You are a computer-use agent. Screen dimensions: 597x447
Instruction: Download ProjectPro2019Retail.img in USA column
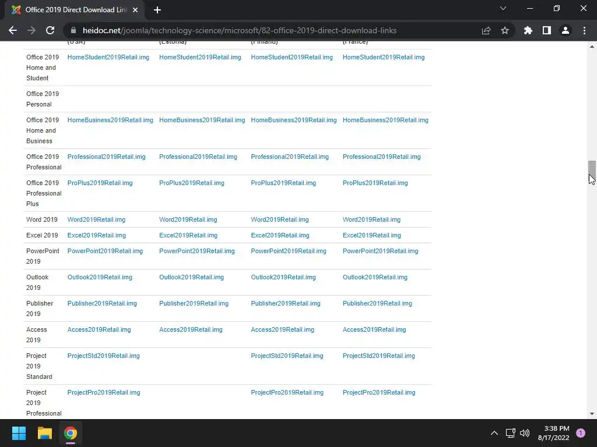pos(104,392)
